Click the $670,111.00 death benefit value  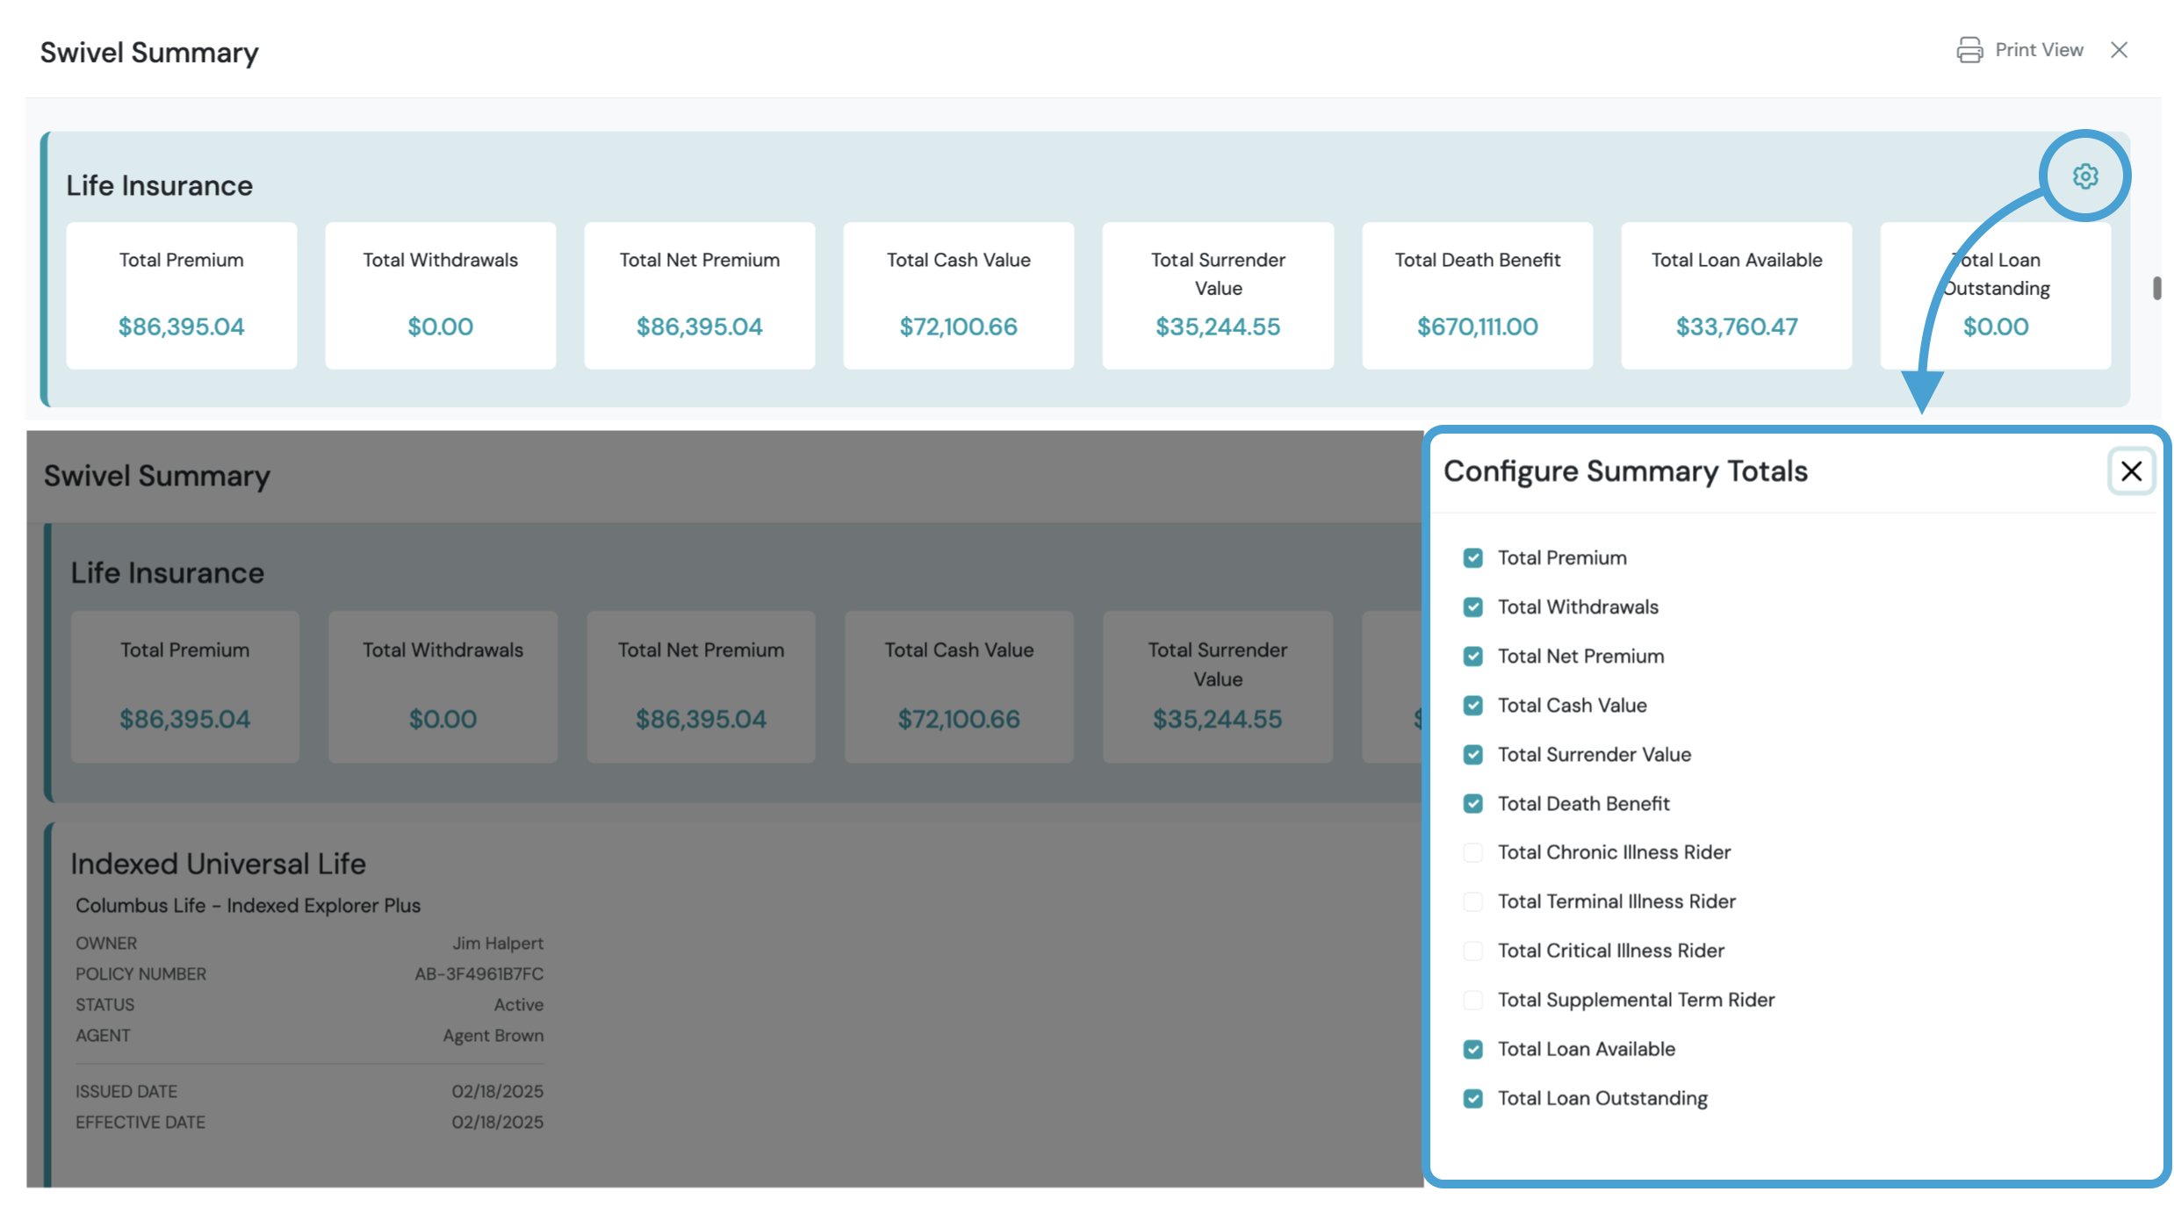1478,327
